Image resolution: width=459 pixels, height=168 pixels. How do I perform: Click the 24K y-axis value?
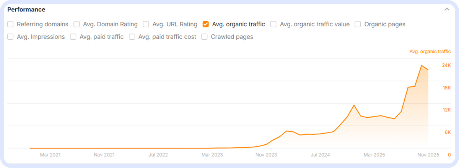(446, 66)
